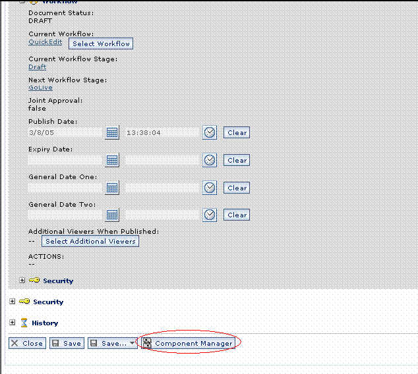418x374 pixels.
Task: Click the nested Security heading in the gray panel
Action: [58, 281]
